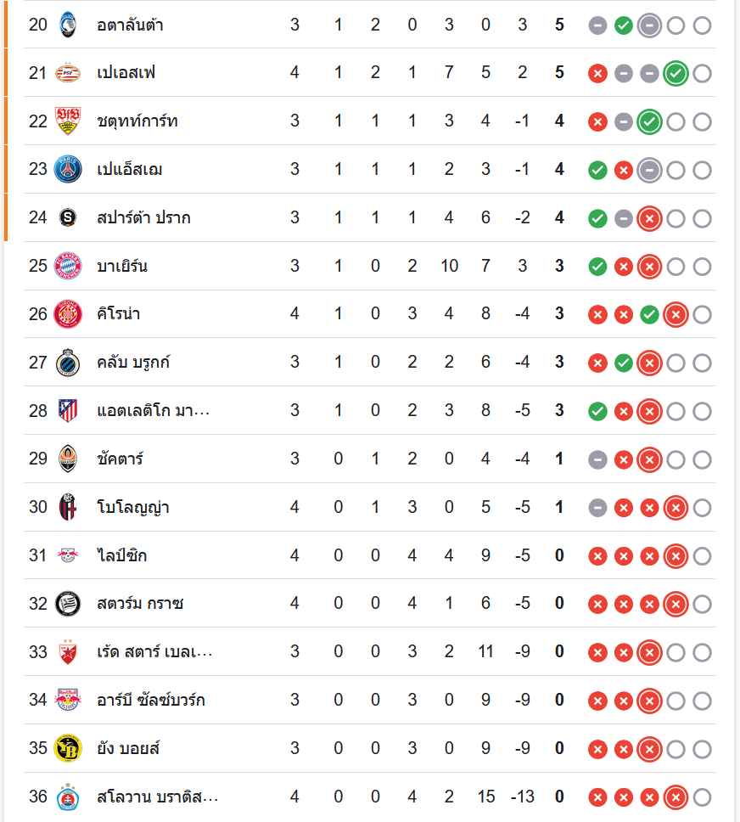Open the Slovan Bratislava club badge
The height and width of the screenshot is (822, 740).
[x=67, y=797]
